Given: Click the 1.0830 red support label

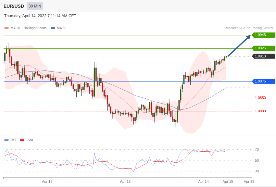Looking at the screenshot, I should tap(260, 111).
